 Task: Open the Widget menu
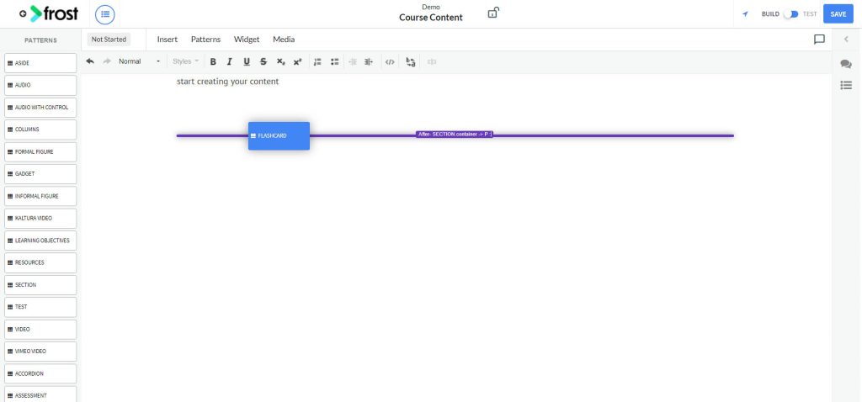(x=247, y=40)
